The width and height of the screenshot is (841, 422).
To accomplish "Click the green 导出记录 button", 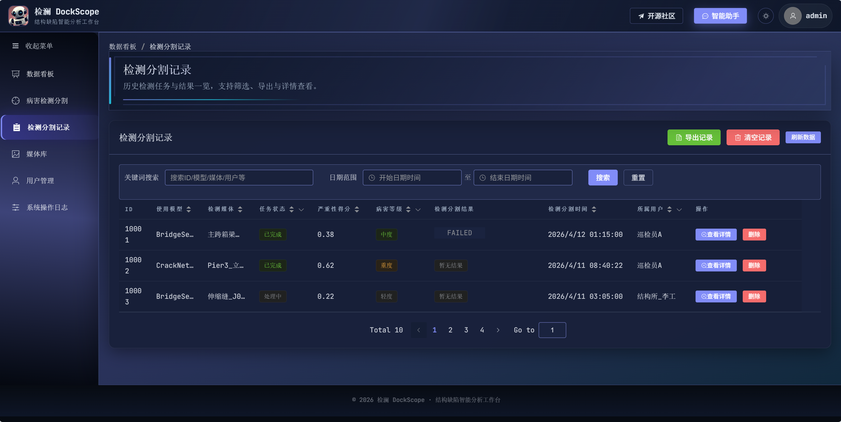I will click(x=694, y=137).
